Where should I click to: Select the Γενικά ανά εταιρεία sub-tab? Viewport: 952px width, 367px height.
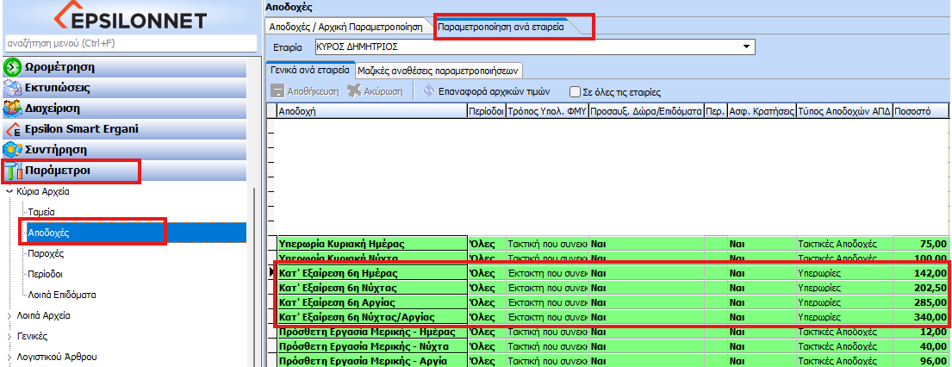[x=309, y=69]
